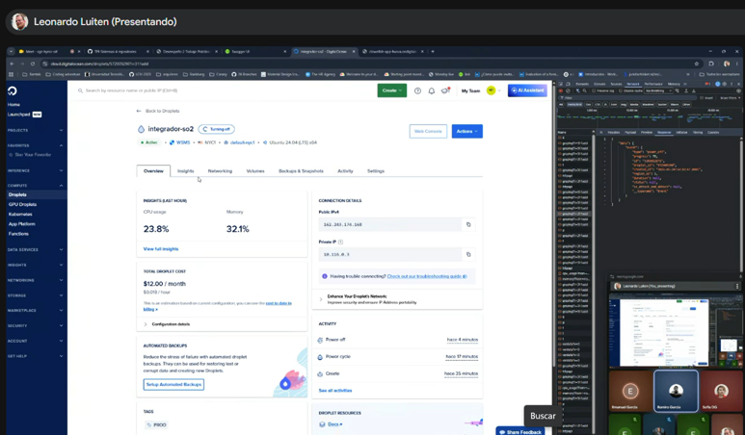Follow the Back to Droplets link
Image resolution: width=745 pixels, height=435 pixels.
click(x=158, y=111)
